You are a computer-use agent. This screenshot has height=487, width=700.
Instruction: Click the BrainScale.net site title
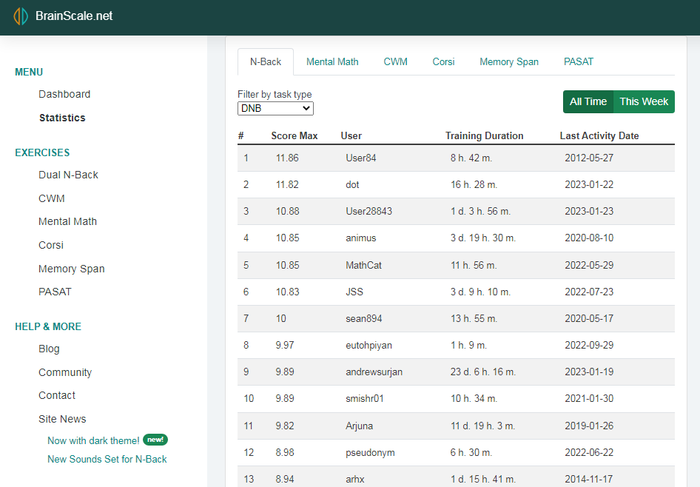coord(74,16)
